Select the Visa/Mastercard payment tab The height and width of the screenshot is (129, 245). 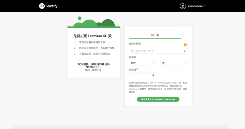pyautogui.click(x=155, y=35)
